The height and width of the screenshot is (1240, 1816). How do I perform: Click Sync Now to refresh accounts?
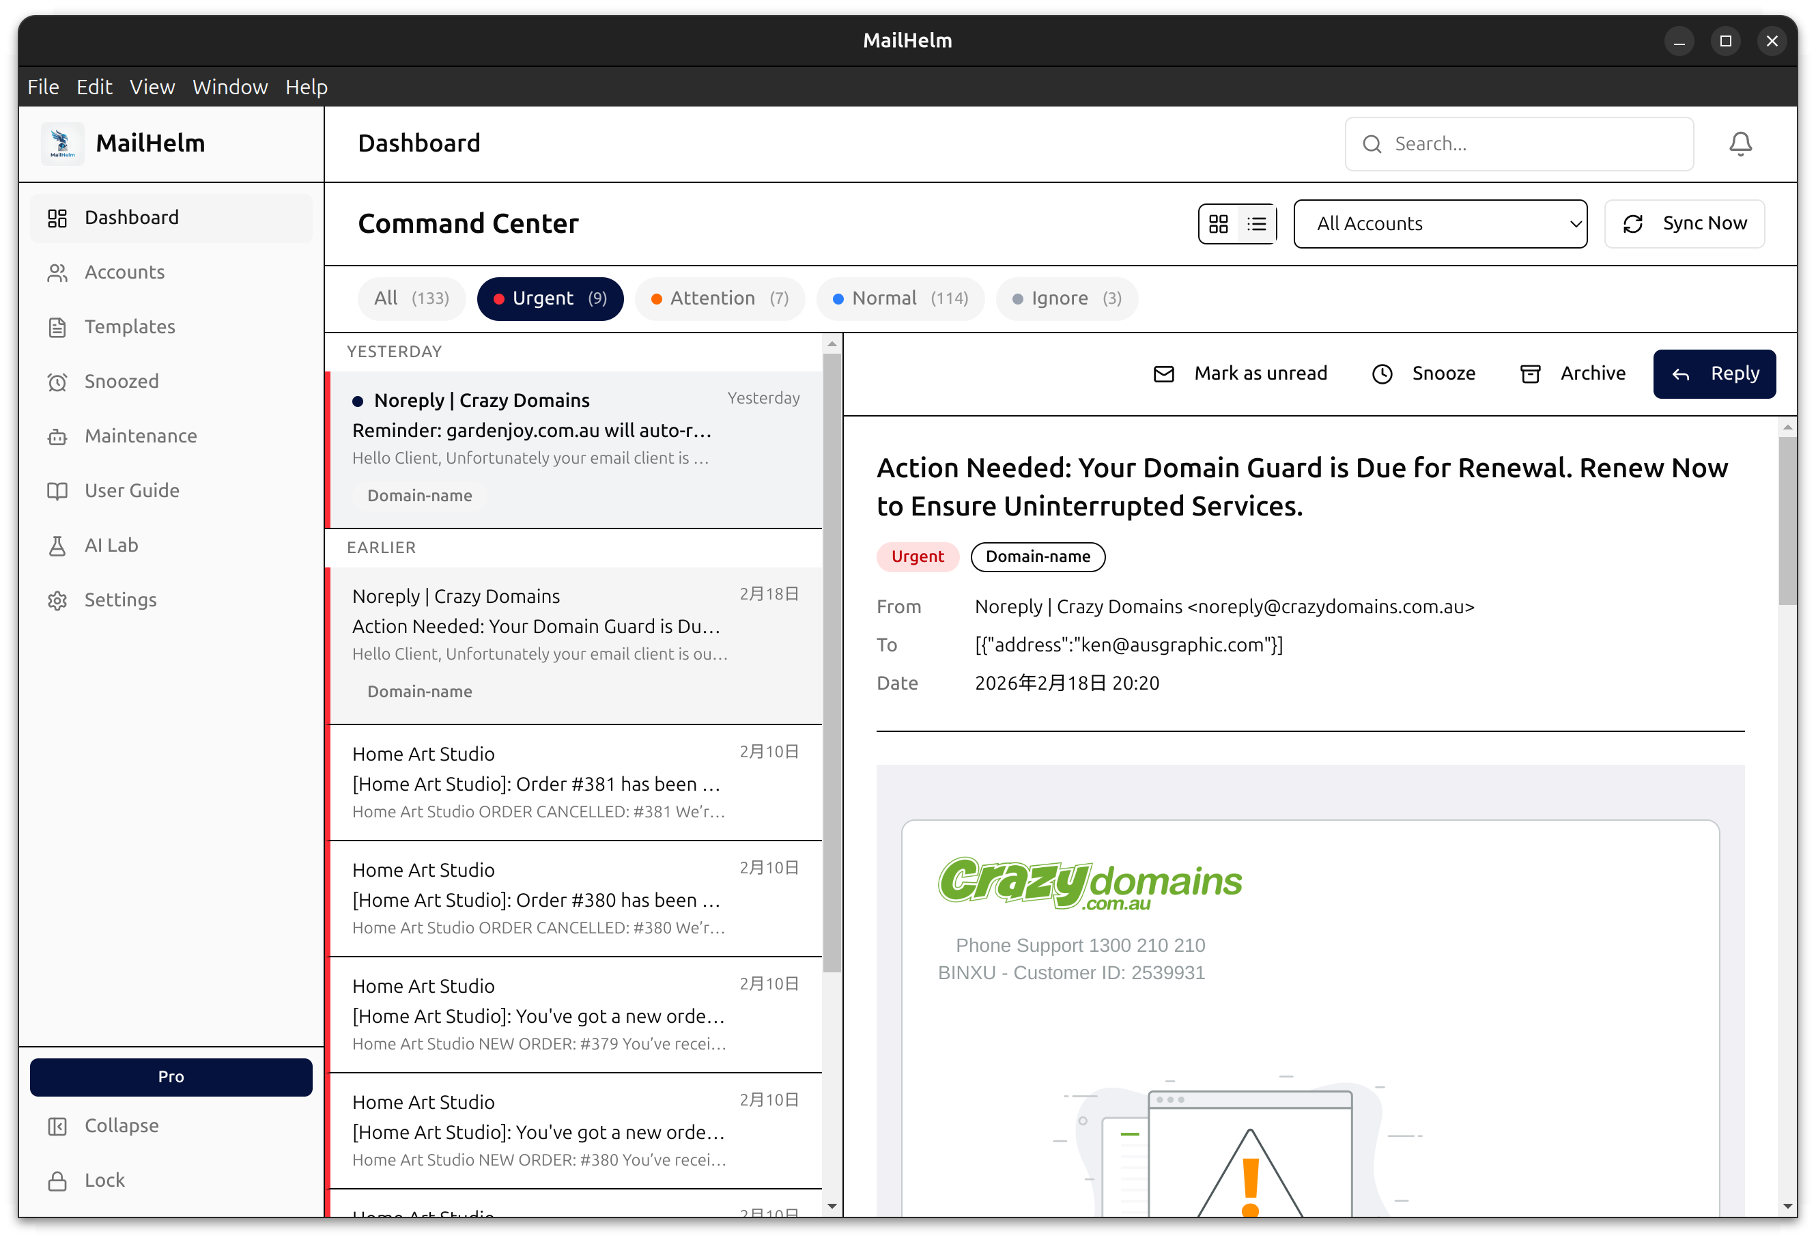pos(1684,223)
